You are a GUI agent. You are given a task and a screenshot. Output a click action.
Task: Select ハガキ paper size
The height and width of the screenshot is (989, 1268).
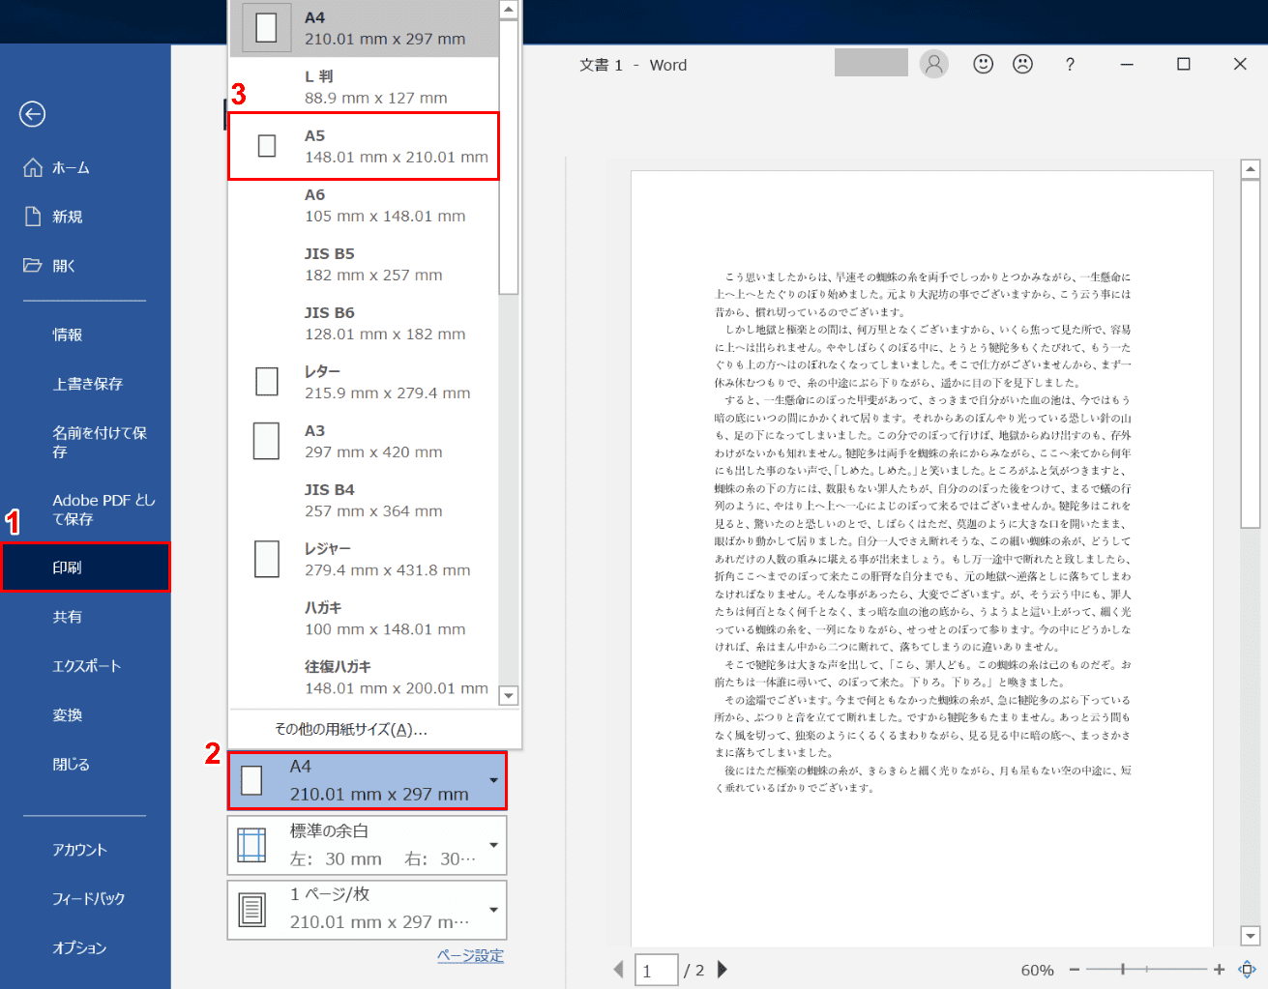[364, 618]
